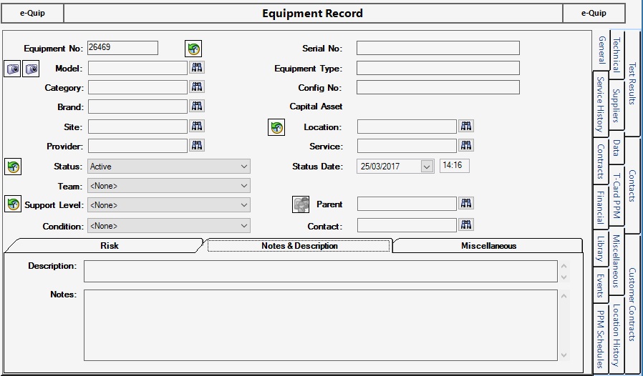This screenshot has width=643, height=376.
Task: Open the Service History side tab
Action: (x=600, y=104)
